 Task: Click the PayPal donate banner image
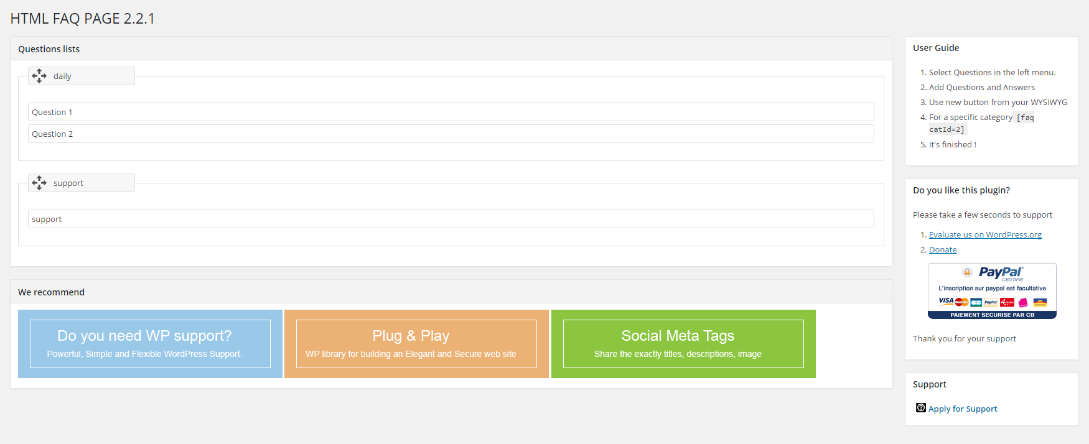pyautogui.click(x=992, y=291)
